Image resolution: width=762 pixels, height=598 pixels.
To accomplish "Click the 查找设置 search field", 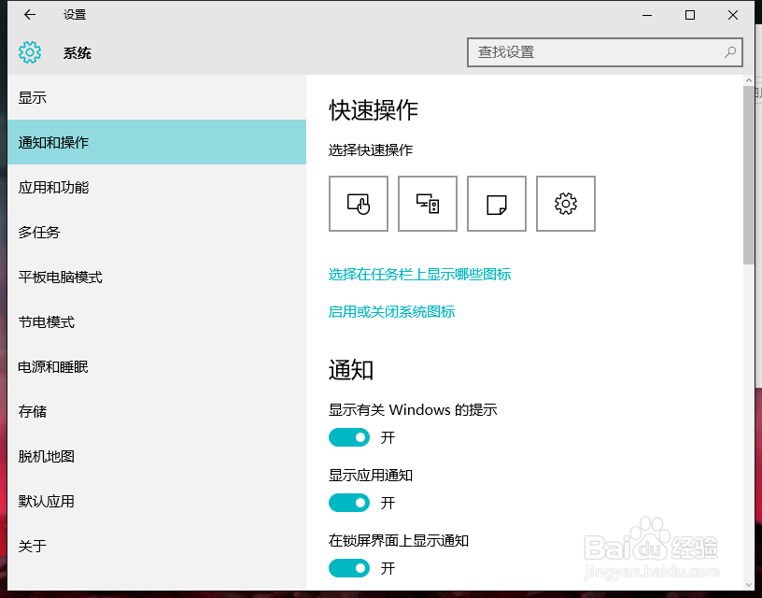I will [x=604, y=52].
